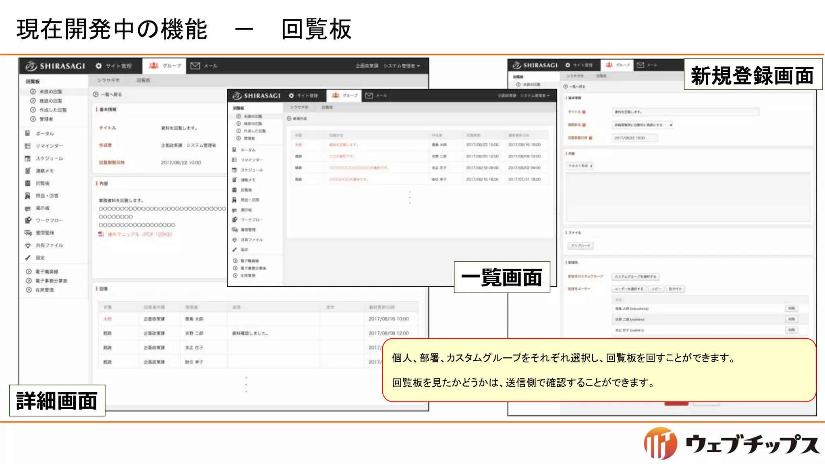Click 質問管理 item in detail window sidebar
Viewport: 825px width, 464px height.
[x=45, y=233]
